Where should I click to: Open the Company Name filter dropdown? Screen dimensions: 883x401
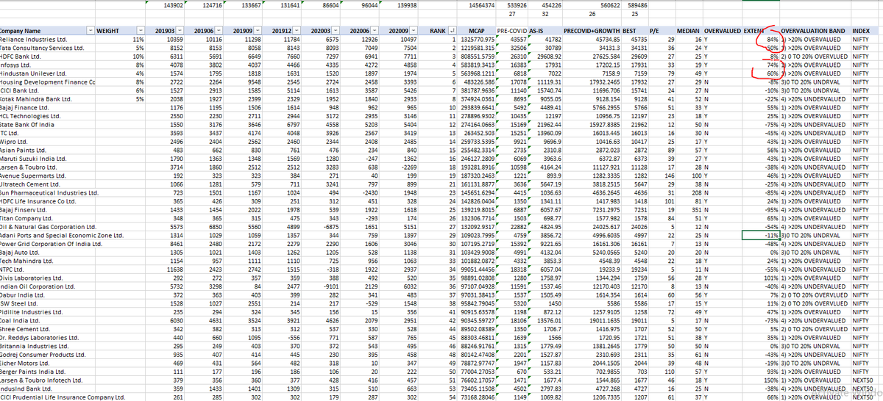(x=90, y=30)
